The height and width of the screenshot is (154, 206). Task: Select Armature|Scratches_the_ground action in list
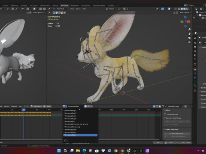pyautogui.click(x=80, y=124)
